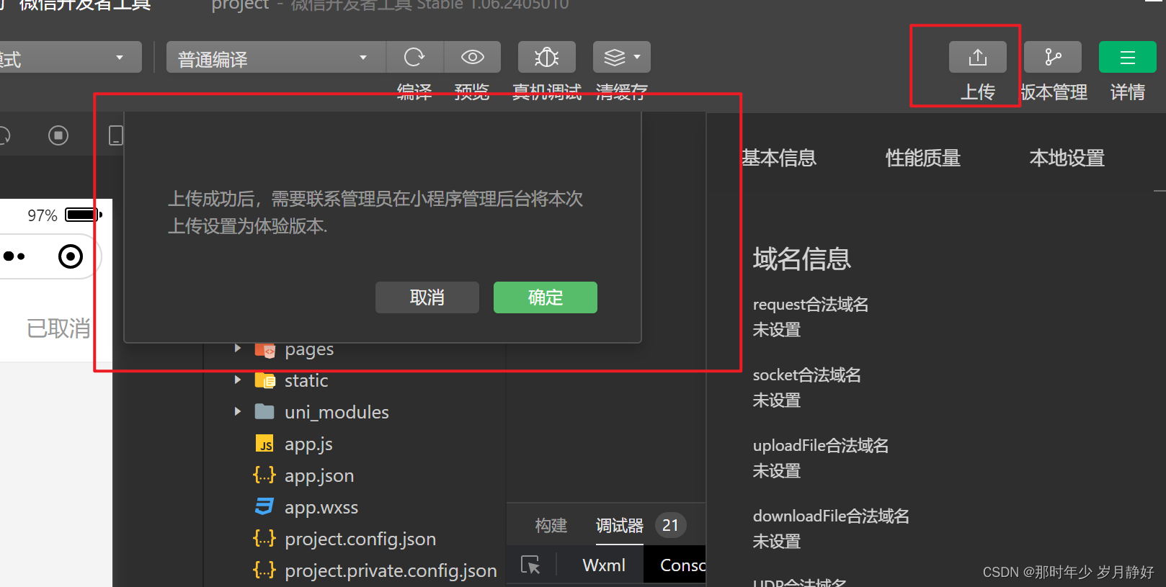
Task: Click the phone device icon in simulator toolbar
Action: (x=116, y=135)
